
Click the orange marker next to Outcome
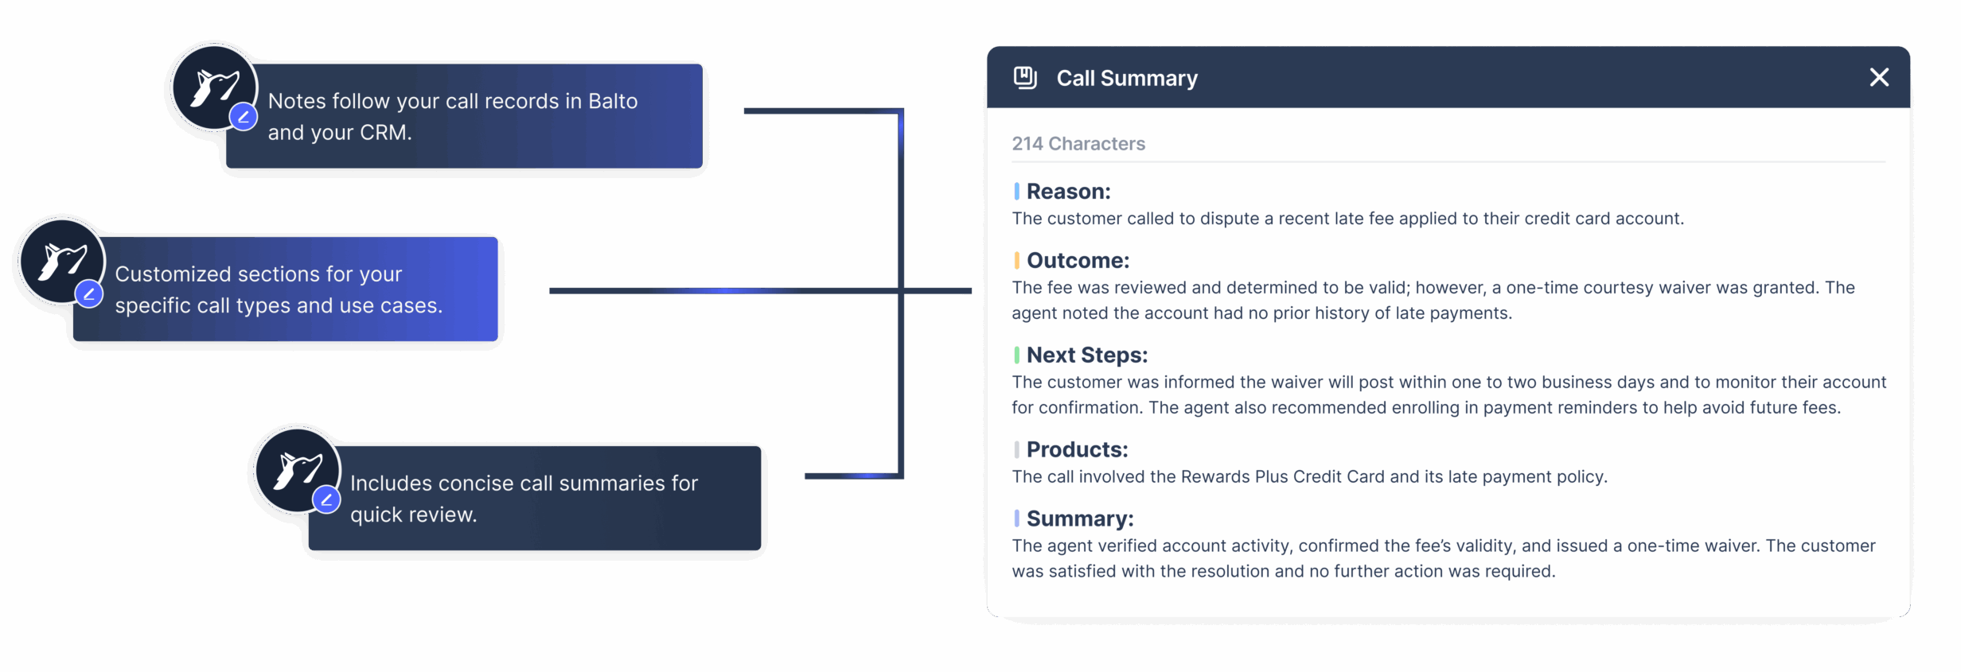pos(1016,260)
